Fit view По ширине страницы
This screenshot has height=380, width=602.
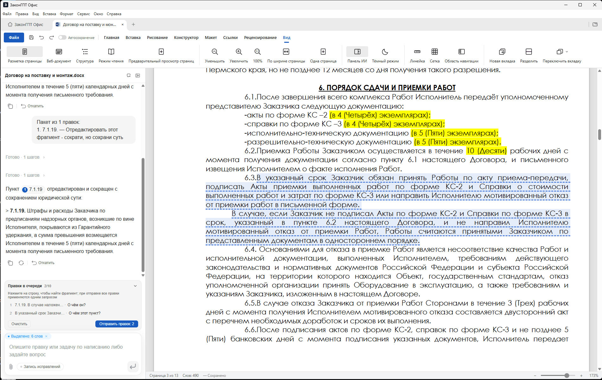point(286,55)
